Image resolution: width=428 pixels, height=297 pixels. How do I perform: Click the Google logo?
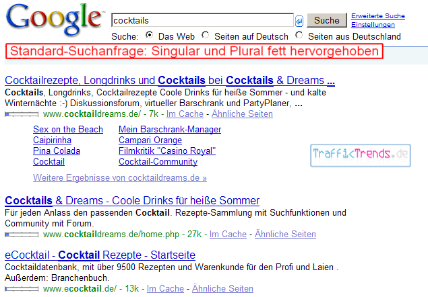[x=54, y=22]
